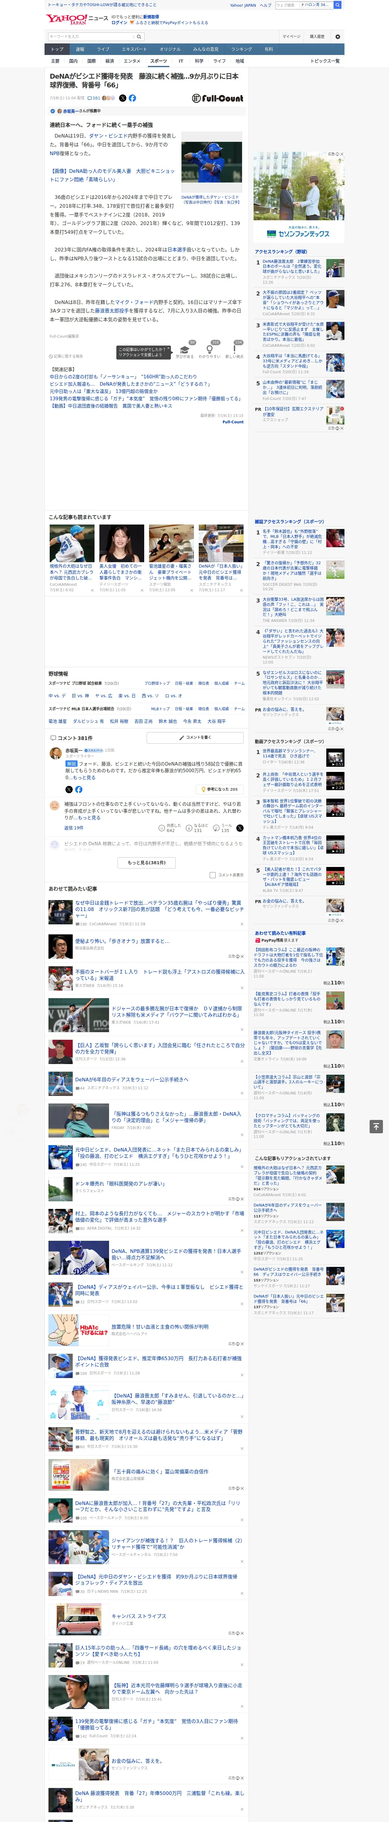Open 【動画】中日退団直後の結婚報告 link
The image size is (389, 1822).
point(110,406)
